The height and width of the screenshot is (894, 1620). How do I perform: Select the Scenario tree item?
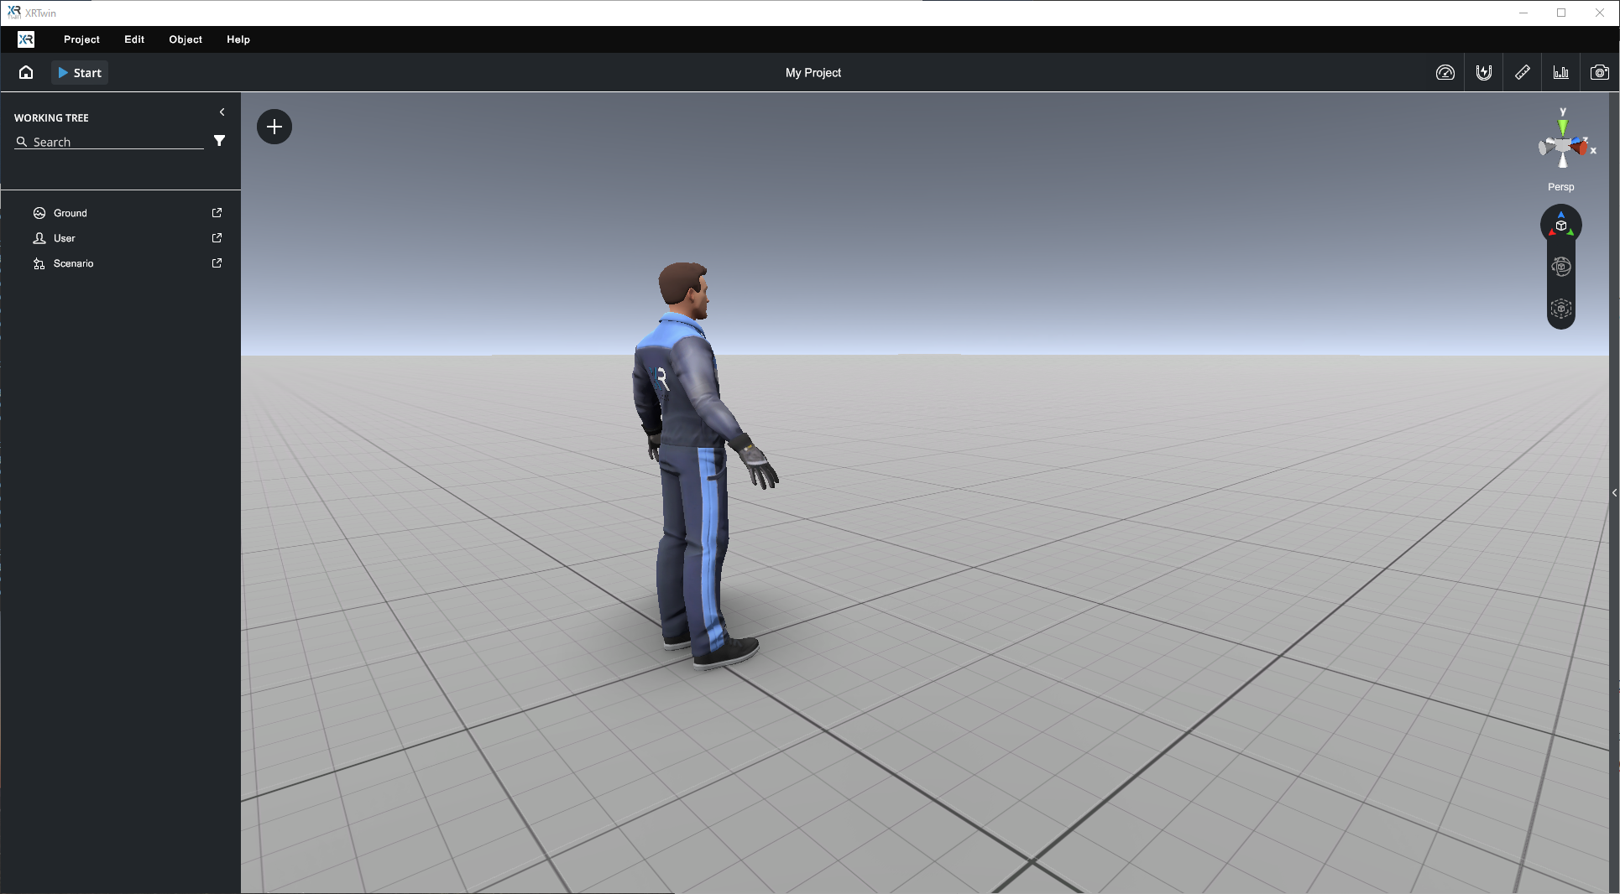click(x=74, y=263)
